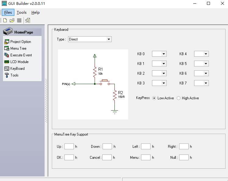Go to Execute Event page
The height and width of the screenshot is (181, 228).
pos(21,55)
